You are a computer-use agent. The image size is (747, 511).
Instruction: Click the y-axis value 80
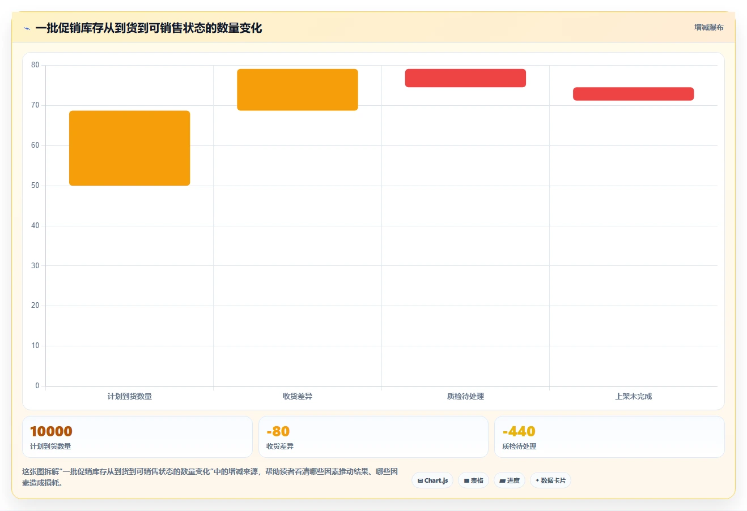pos(35,65)
